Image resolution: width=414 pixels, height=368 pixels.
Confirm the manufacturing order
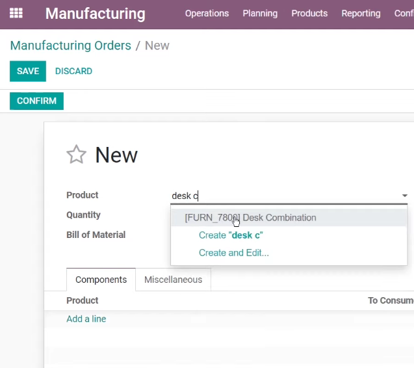(36, 101)
